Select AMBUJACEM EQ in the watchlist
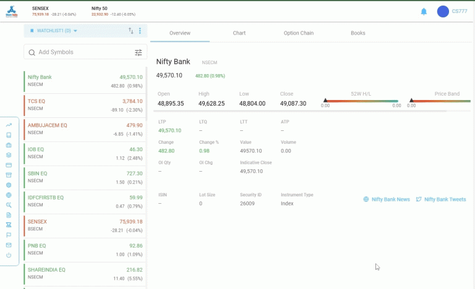Viewport: 475px width, 289px height. click(x=85, y=130)
